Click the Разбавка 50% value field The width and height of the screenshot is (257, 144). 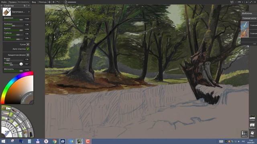coord(27,25)
